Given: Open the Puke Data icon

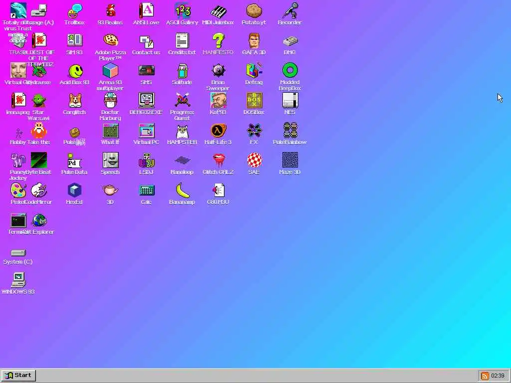Looking at the screenshot, I should 75,160.
